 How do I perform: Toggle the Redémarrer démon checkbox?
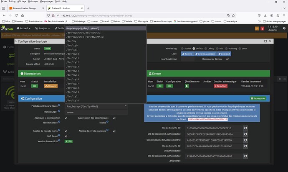tap(227, 59)
